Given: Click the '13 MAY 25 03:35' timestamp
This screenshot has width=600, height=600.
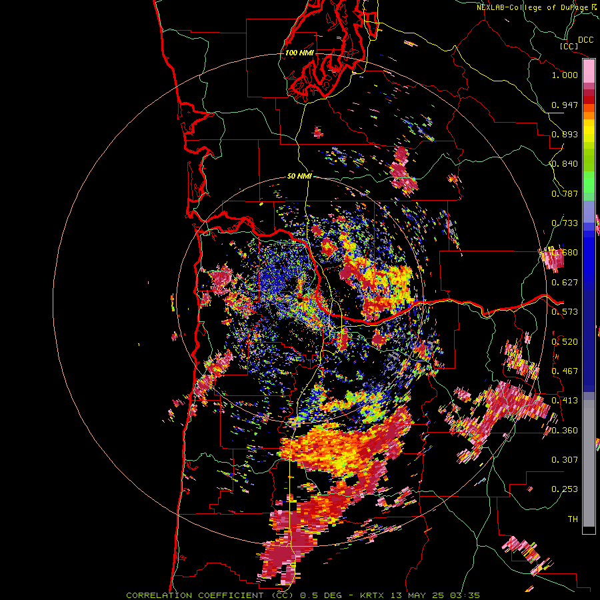Looking at the screenshot, I should pyautogui.click(x=436, y=595).
